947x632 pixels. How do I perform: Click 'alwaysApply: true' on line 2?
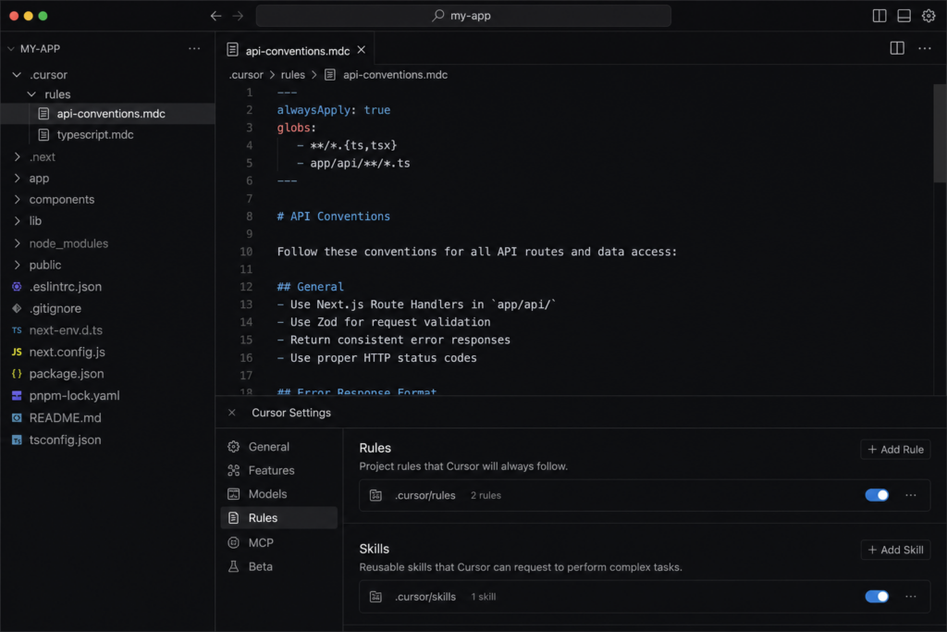pyautogui.click(x=333, y=110)
